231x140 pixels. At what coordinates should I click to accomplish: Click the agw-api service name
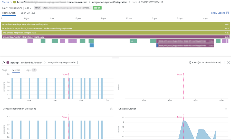coord(15,63)
